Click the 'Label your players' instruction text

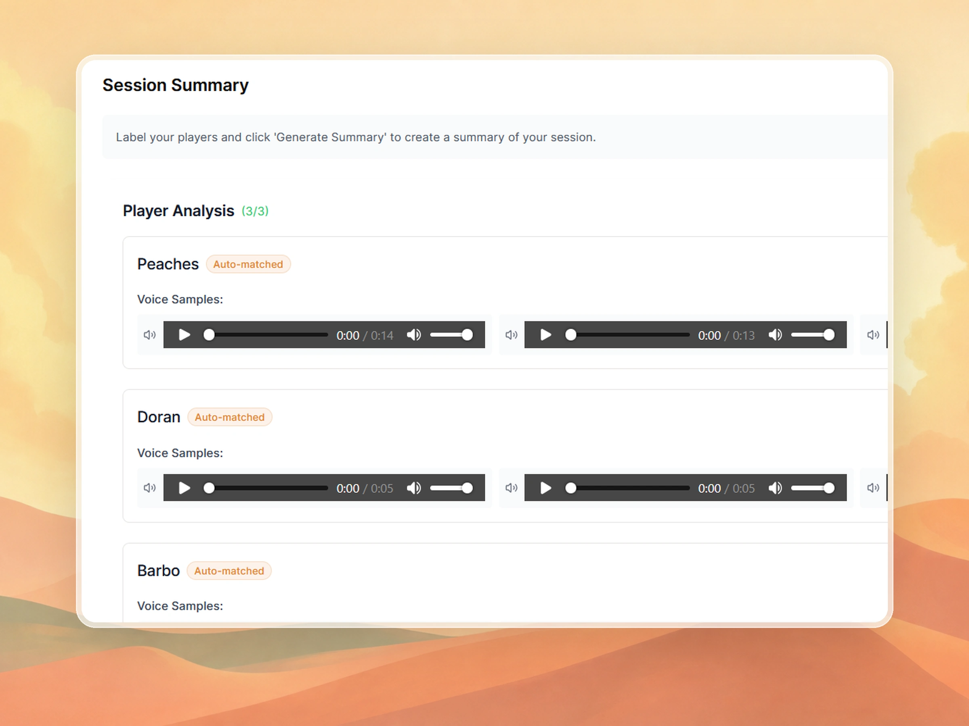(356, 138)
